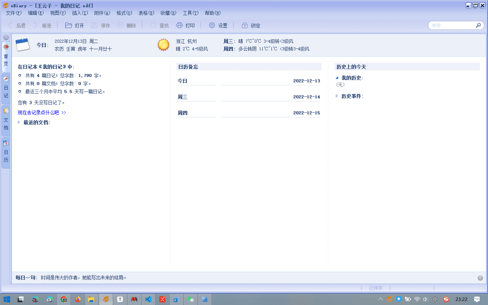Click the search magnifier icon
Viewport: 488px width, 305px height.
(x=478, y=25)
